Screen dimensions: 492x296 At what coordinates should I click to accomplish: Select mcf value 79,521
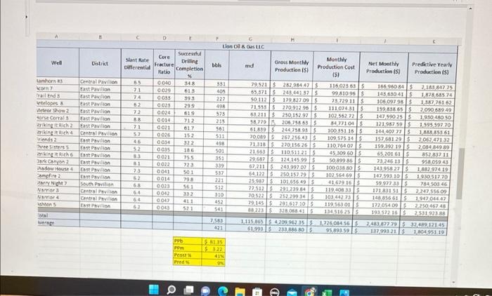(250, 85)
